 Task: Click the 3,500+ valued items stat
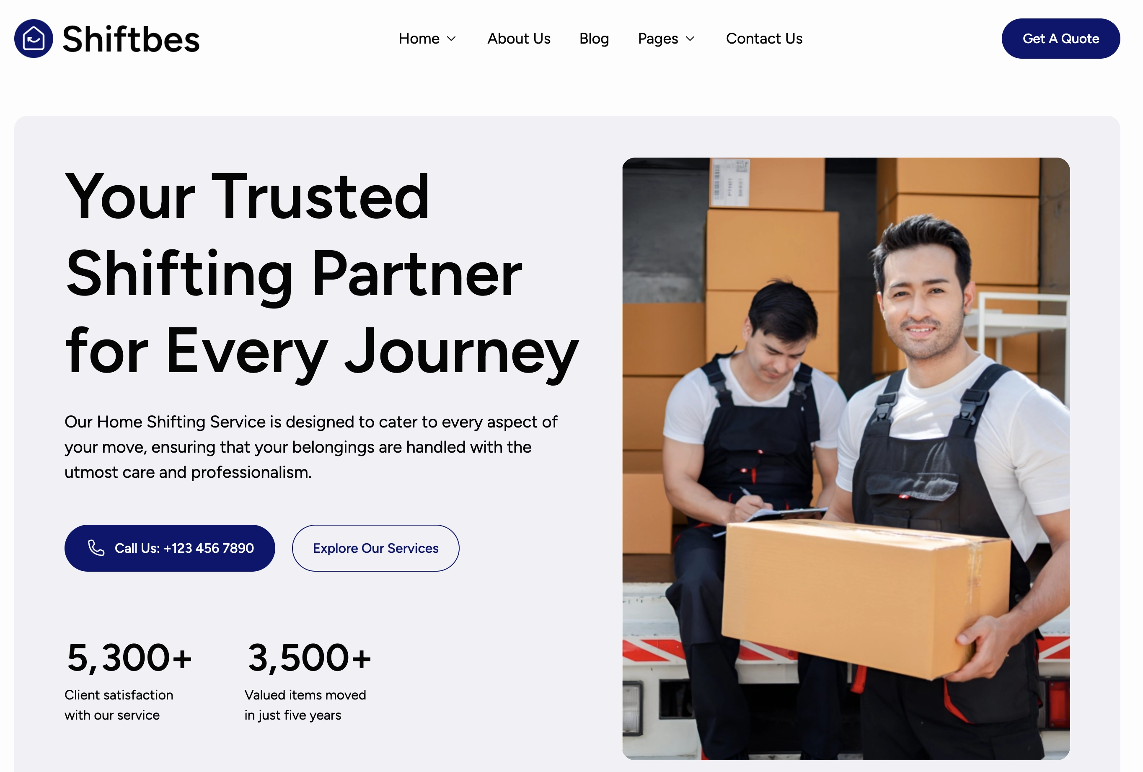(x=309, y=658)
